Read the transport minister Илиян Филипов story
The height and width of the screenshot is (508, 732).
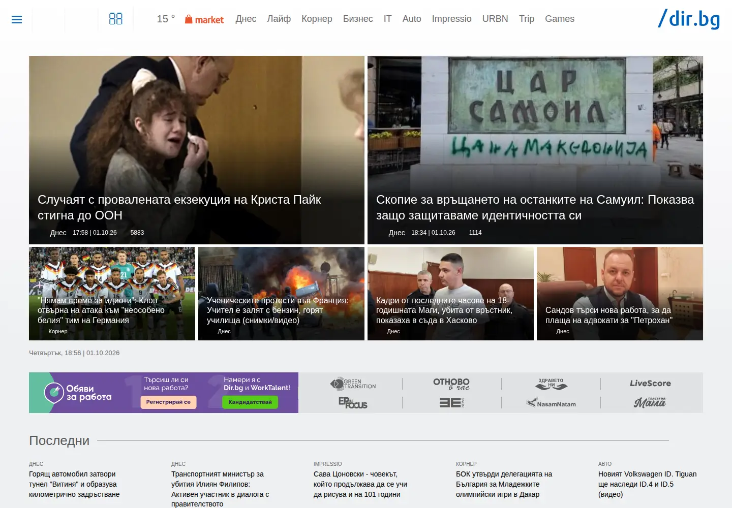tap(220, 489)
